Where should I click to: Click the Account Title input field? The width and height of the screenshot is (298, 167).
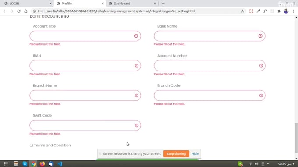(85, 36)
